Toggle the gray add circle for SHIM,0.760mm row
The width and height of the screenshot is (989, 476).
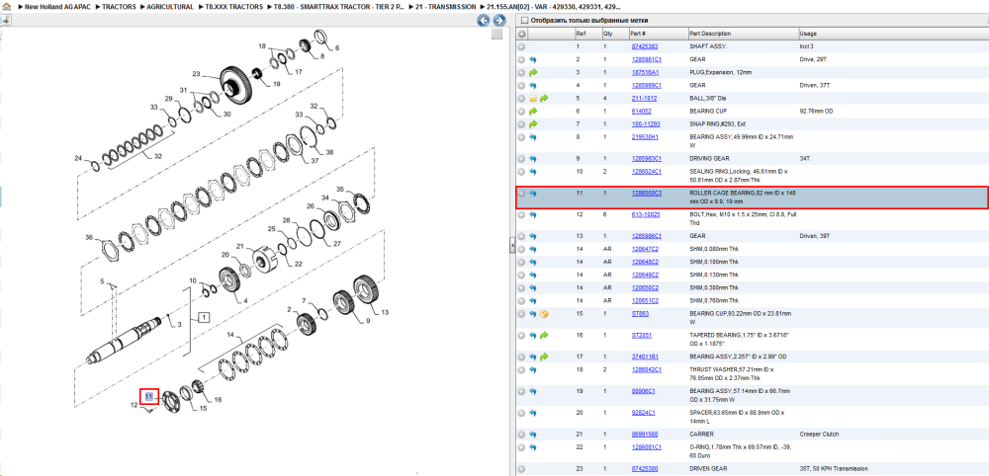pos(521,300)
